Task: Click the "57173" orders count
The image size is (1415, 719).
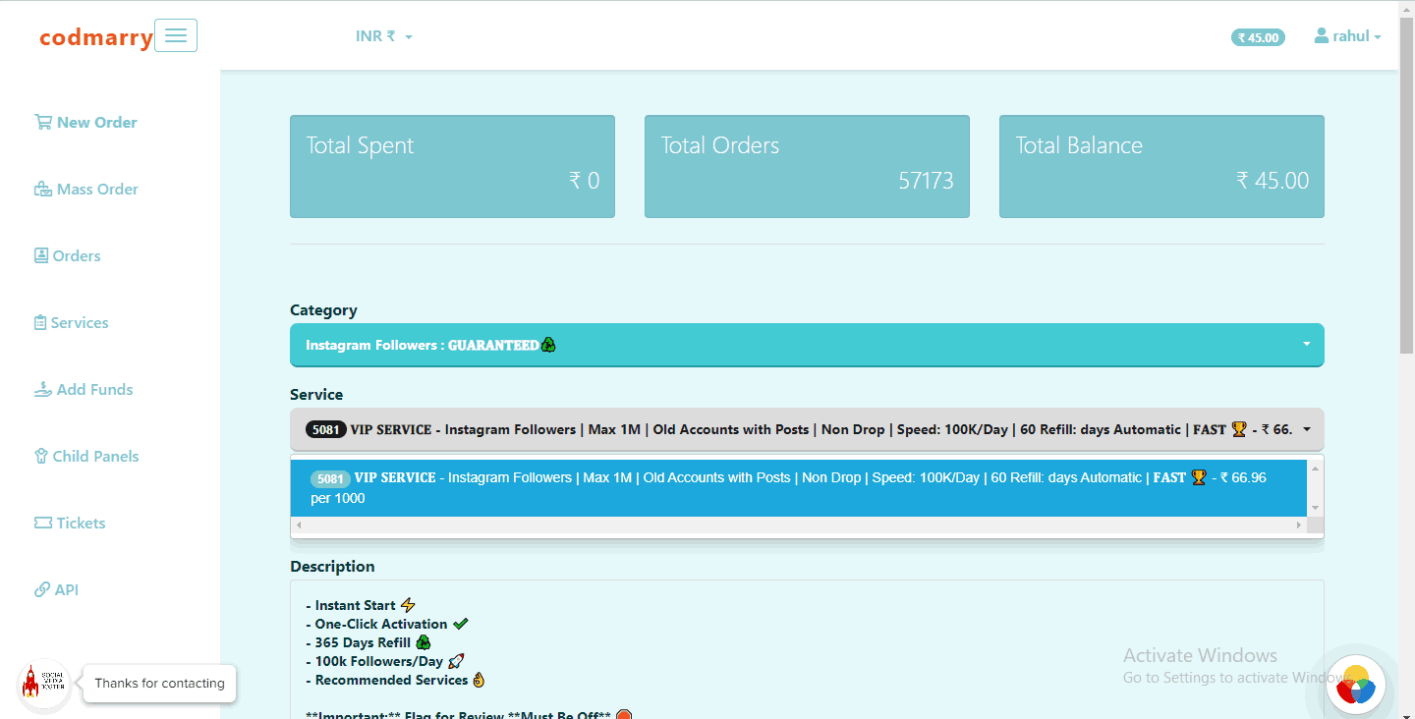Action: coord(926,181)
